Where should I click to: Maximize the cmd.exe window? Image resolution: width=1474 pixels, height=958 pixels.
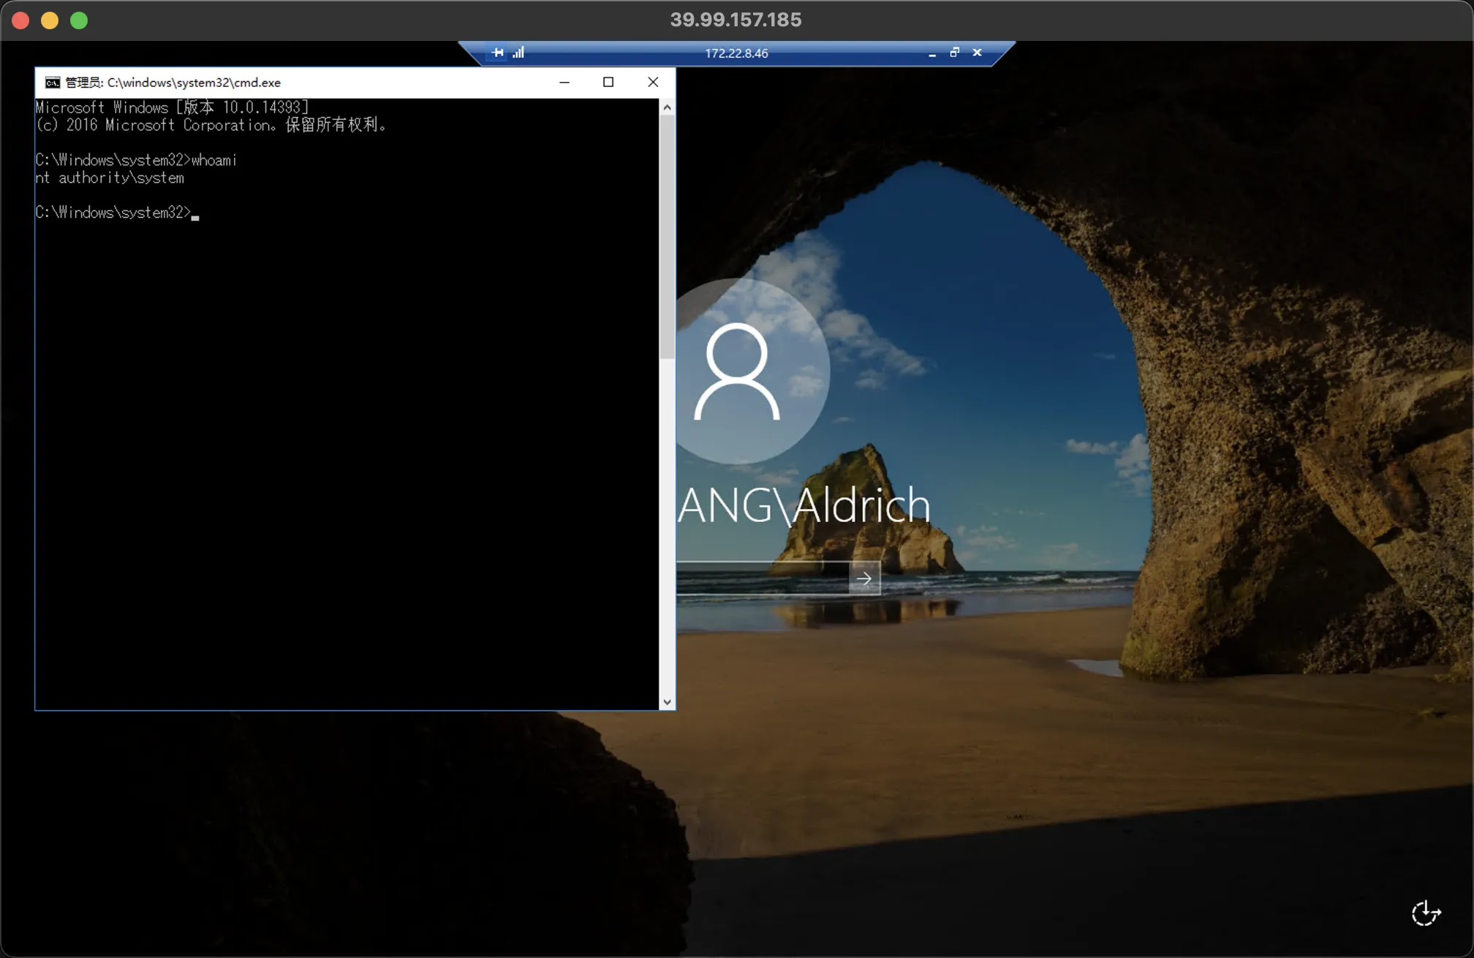click(x=608, y=83)
